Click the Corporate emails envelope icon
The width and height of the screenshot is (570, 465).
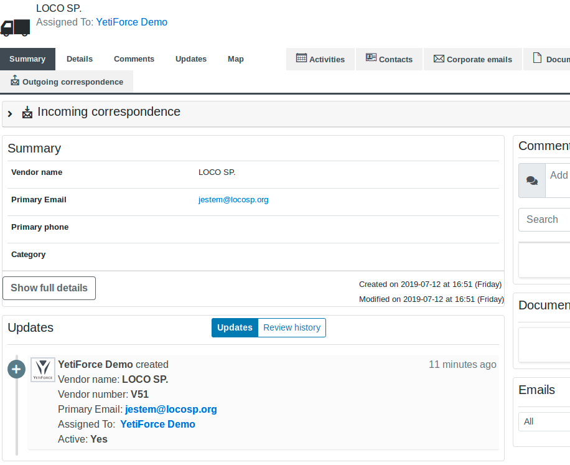pyautogui.click(x=439, y=59)
